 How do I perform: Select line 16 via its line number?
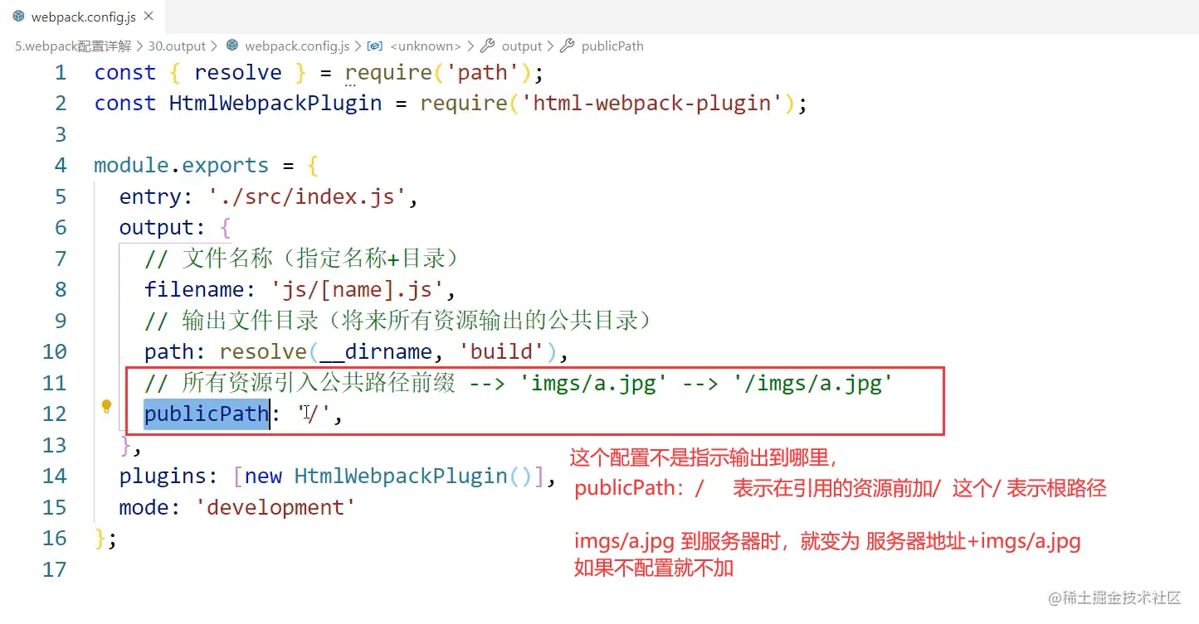point(55,539)
